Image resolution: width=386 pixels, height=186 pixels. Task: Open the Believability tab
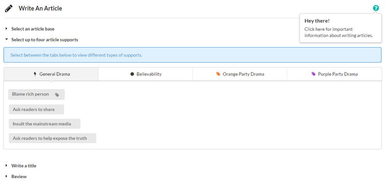click(x=146, y=74)
